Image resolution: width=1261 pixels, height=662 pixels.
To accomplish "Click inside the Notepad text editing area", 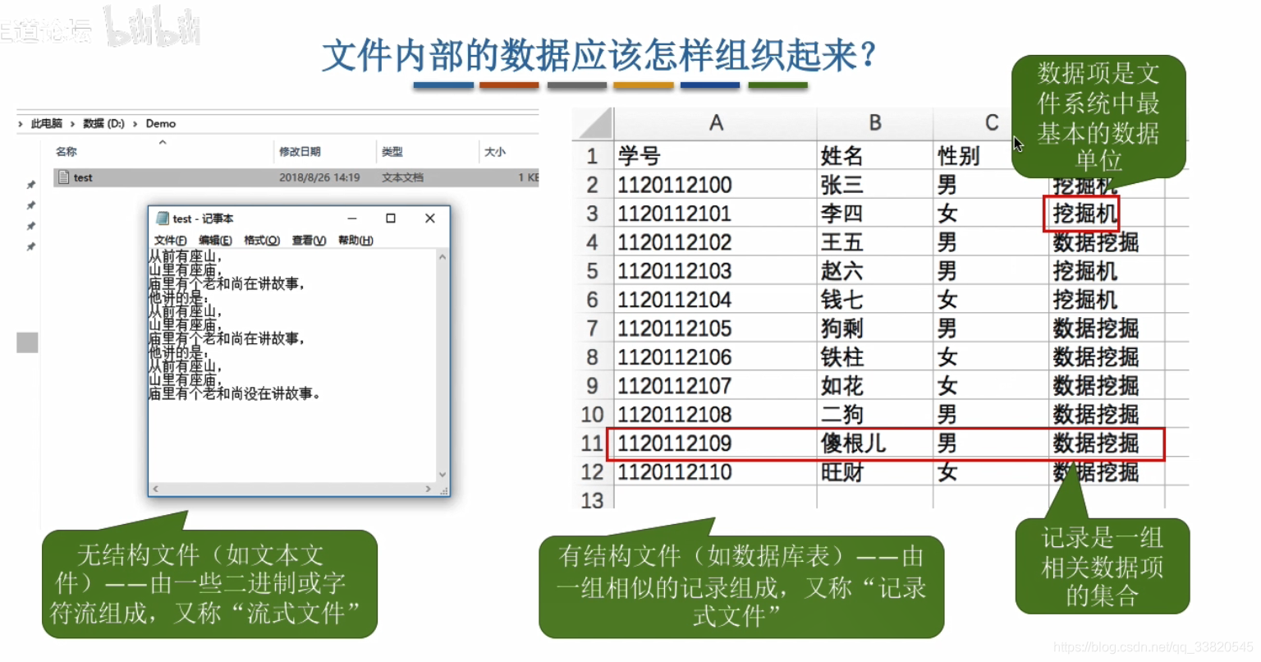I will (292, 365).
